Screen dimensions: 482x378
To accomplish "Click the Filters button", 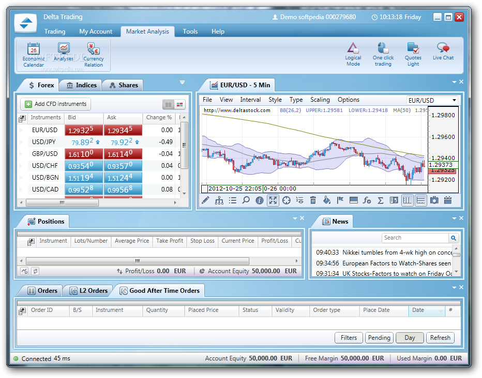I will [349, 338].
